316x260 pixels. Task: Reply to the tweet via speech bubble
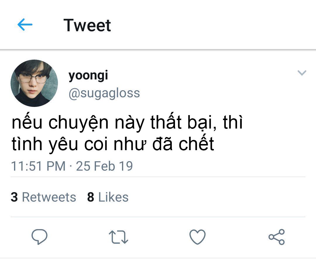click(39, 237)
